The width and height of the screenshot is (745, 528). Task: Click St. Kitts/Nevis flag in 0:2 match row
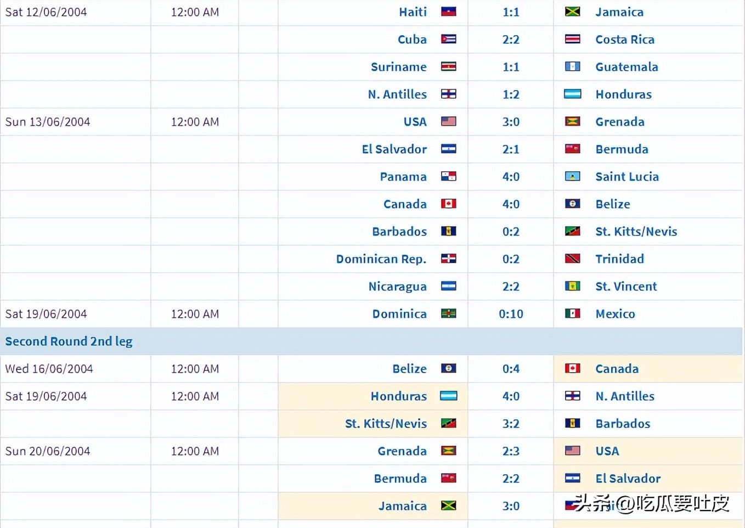pos(572,231)
